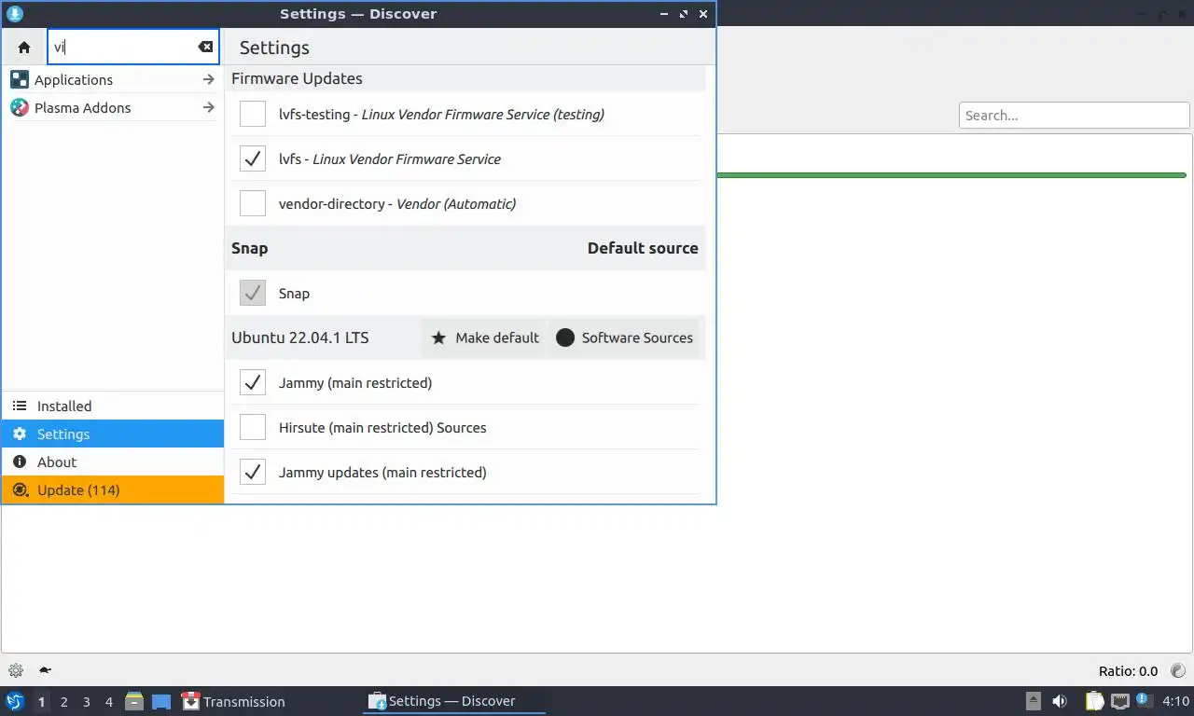Expand the Applications category arrow
1194x716 pixels.
209,79
